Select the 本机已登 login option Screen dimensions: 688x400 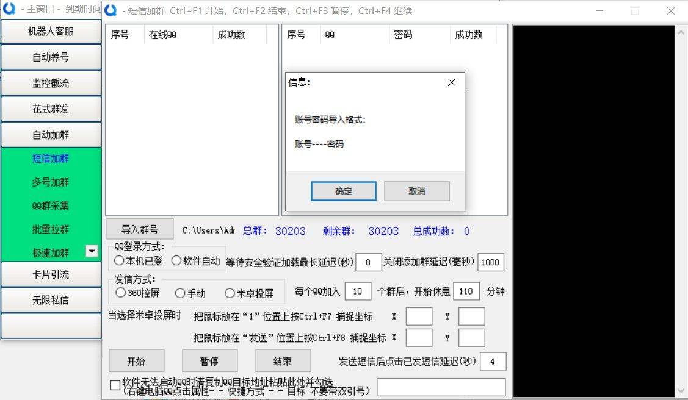138,261
